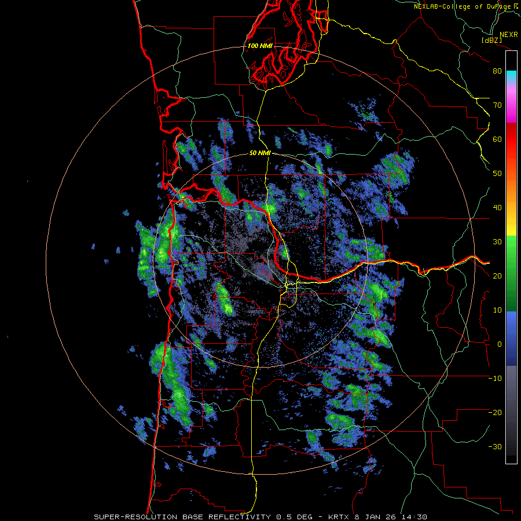Select the "NEXLAB-College of DuPage" credit text
Screen dimensions: 521x521
pyautogui.click(x=463, y=6)
